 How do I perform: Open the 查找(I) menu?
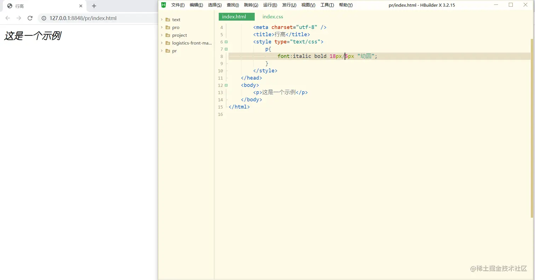click(x=233, y=5)
